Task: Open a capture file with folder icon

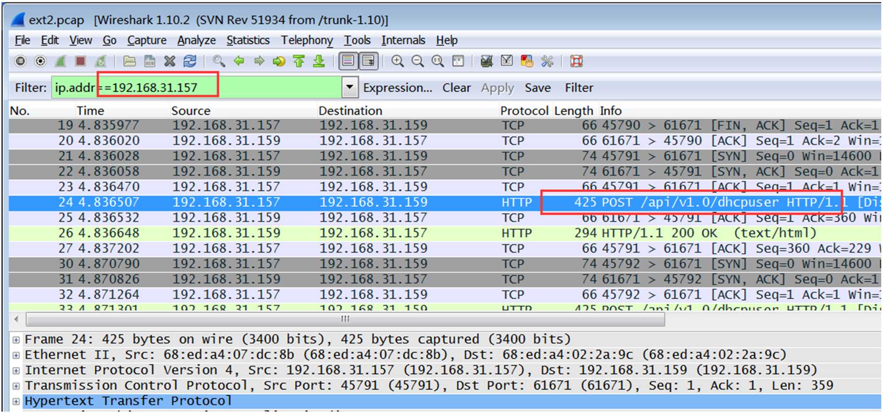Action: (x=129, y=61)
